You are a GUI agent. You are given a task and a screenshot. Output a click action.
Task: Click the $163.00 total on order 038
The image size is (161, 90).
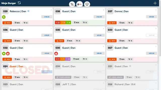pyautogui.click(x=99, y=17)
